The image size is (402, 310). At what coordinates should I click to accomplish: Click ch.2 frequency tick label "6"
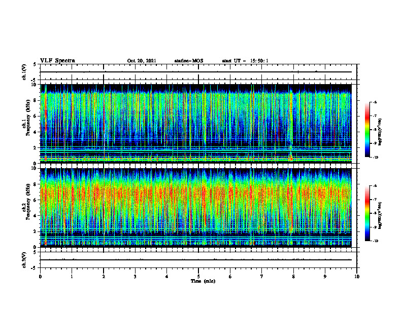click(35, 200)
